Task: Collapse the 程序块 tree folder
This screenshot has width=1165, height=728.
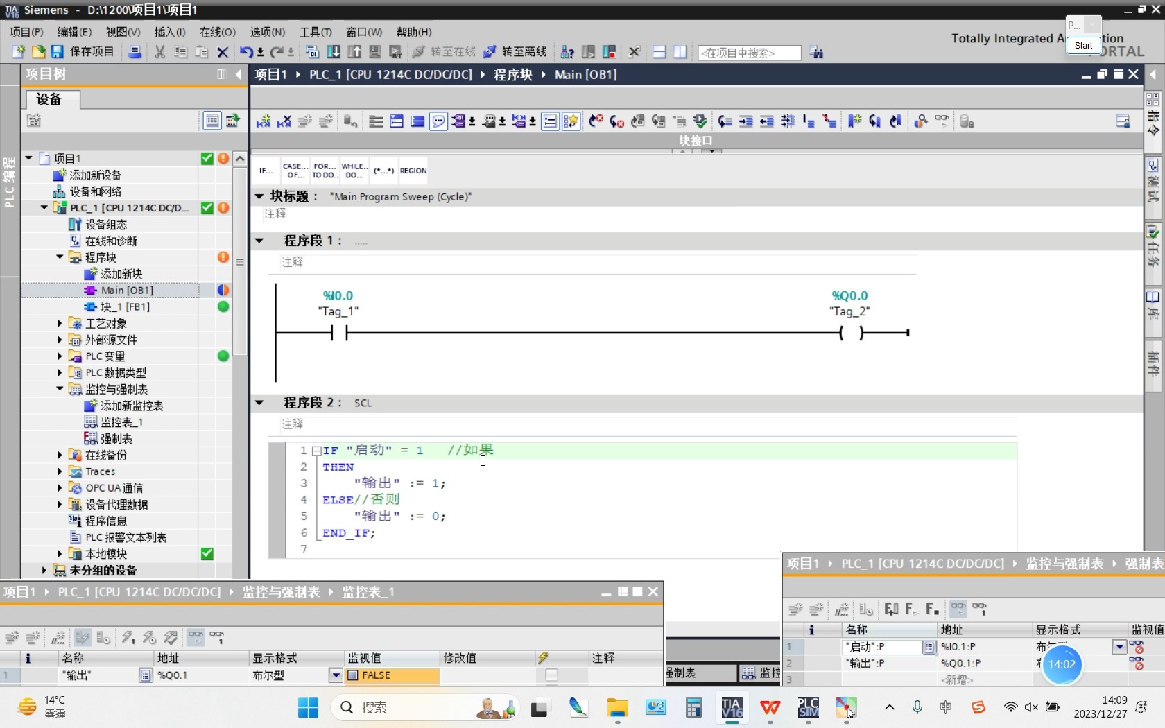Action: click(x=60, y=257)
